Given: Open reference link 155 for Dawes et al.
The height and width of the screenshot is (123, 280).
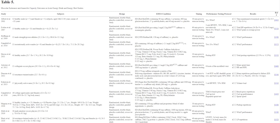Looking at the screenshot, I should (x=276, y=56).
